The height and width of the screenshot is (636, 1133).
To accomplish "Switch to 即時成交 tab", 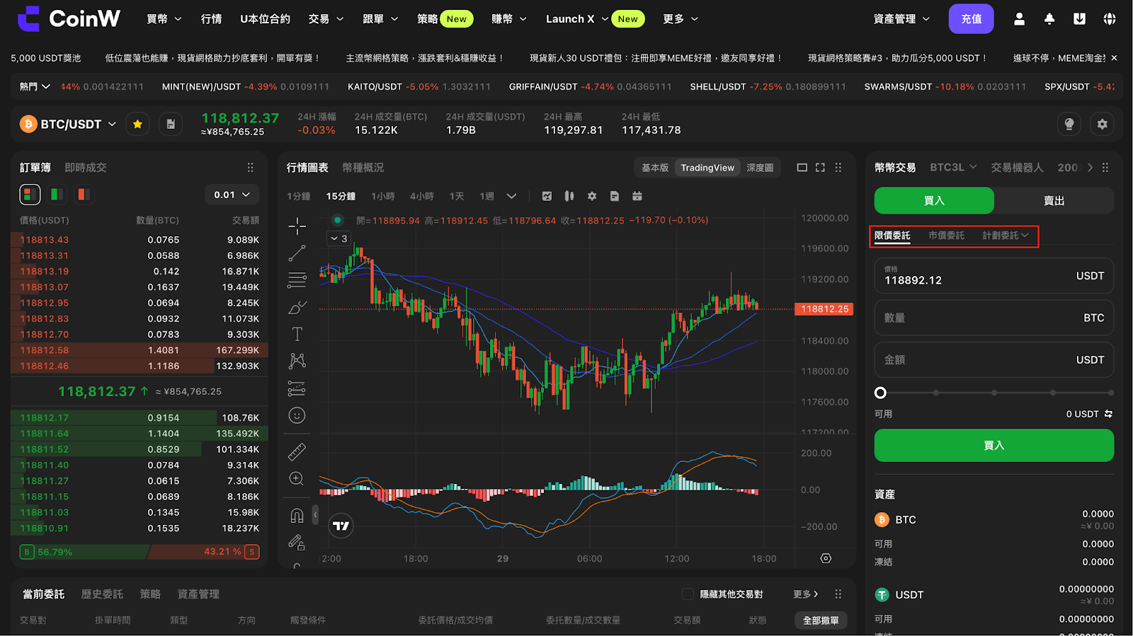I will (86, 168).
